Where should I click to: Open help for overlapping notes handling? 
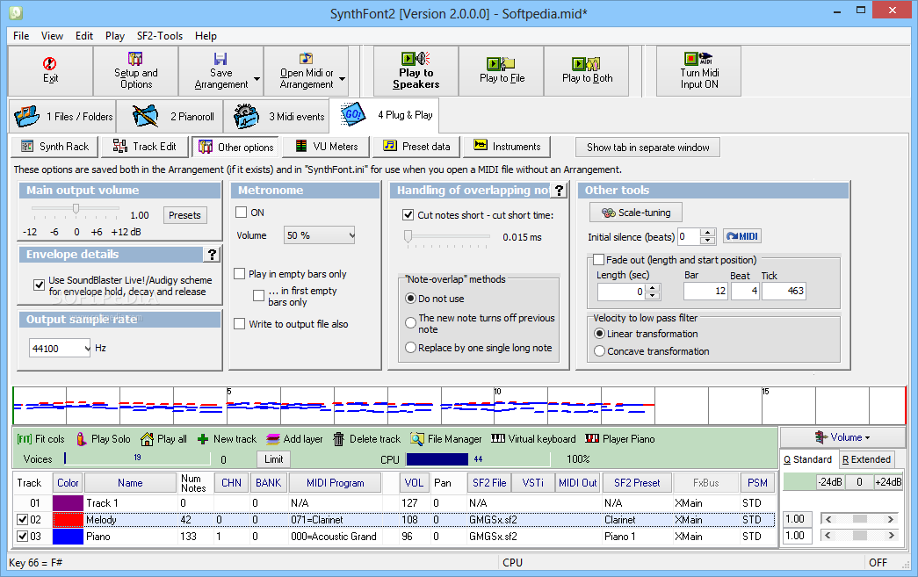pyautogui.click(x=559, y=191)
